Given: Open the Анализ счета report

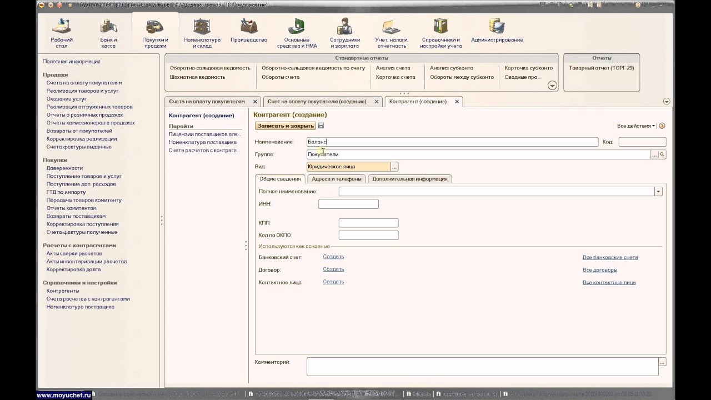Looking at the screenshot, I should pyautogui.click(x=393, y=68).
